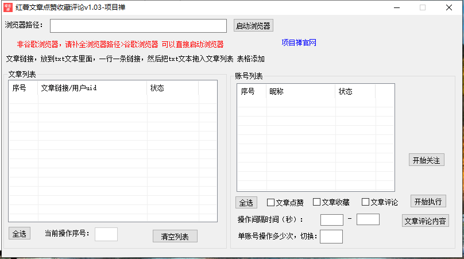
Task: Click 全选 under the article list
Action: pyautogui.click(x=20, y=233)
